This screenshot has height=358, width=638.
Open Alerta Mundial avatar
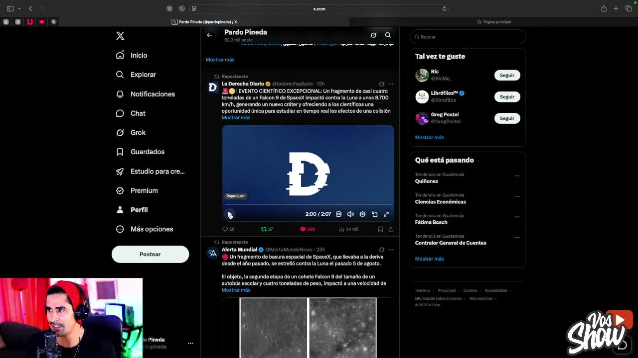(213, 254)
